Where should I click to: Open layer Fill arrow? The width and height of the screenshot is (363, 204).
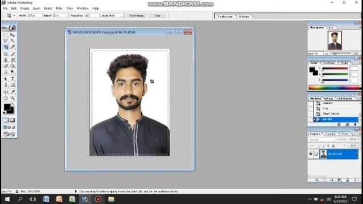pos(358,146)
